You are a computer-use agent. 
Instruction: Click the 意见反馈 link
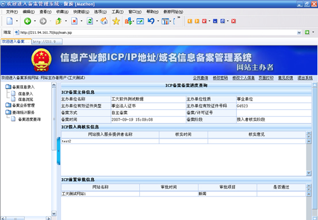click(286, 78)
